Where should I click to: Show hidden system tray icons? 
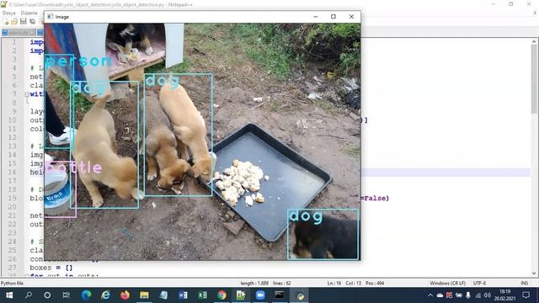[x=430, y=295]
